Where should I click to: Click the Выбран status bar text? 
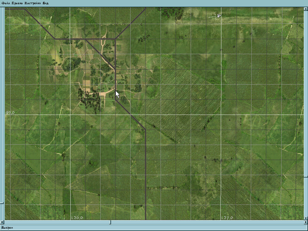(x=7, y=228)
